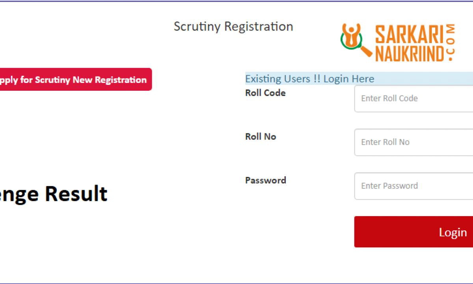The width and height of the screenshot is (473, 284).
Task: Click the Roll Code label
Action: click(265, 93)
